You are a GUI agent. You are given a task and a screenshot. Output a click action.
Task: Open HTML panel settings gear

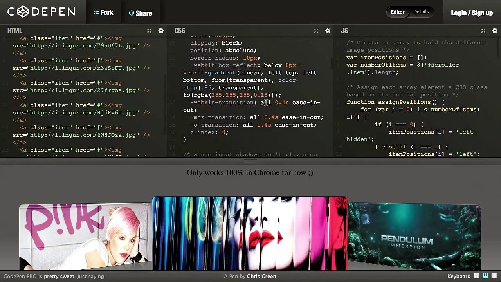[161, 31]
